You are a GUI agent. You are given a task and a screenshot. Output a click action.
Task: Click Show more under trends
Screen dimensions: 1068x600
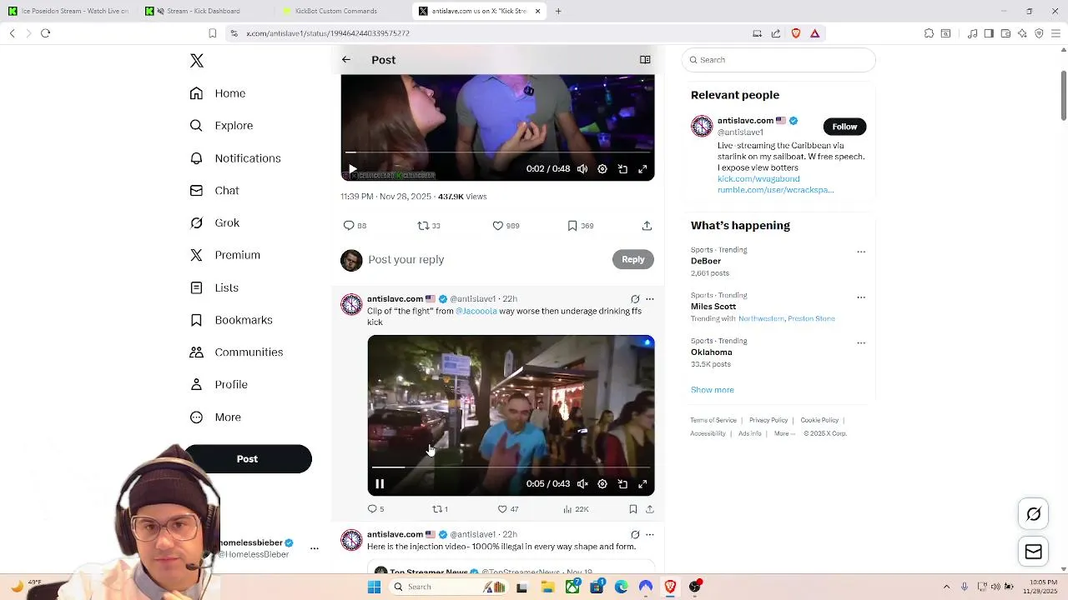click(x=713, y=390)
